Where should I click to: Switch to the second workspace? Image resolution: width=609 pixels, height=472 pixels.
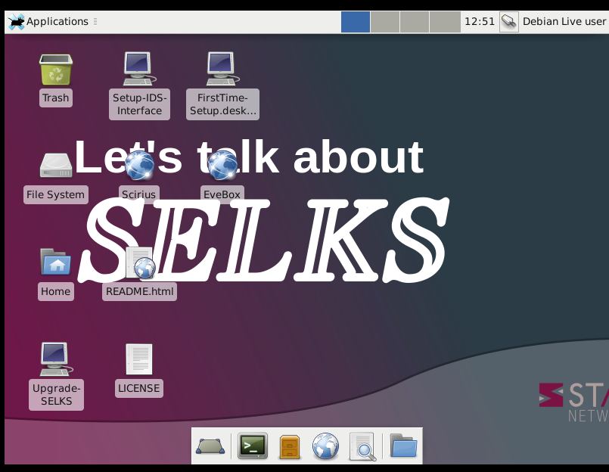coord(385,21)
